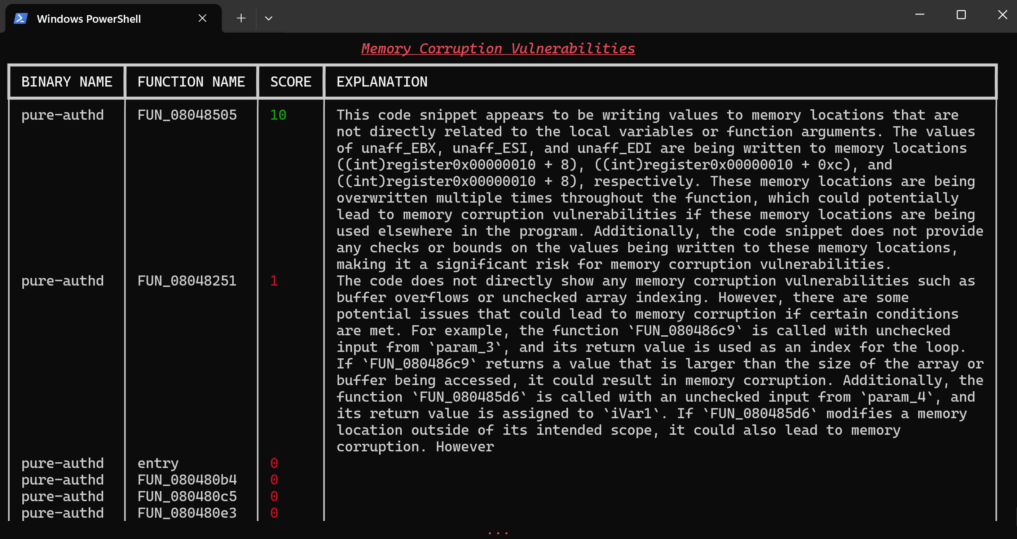Maximize the terminal window

coord(961,14)
